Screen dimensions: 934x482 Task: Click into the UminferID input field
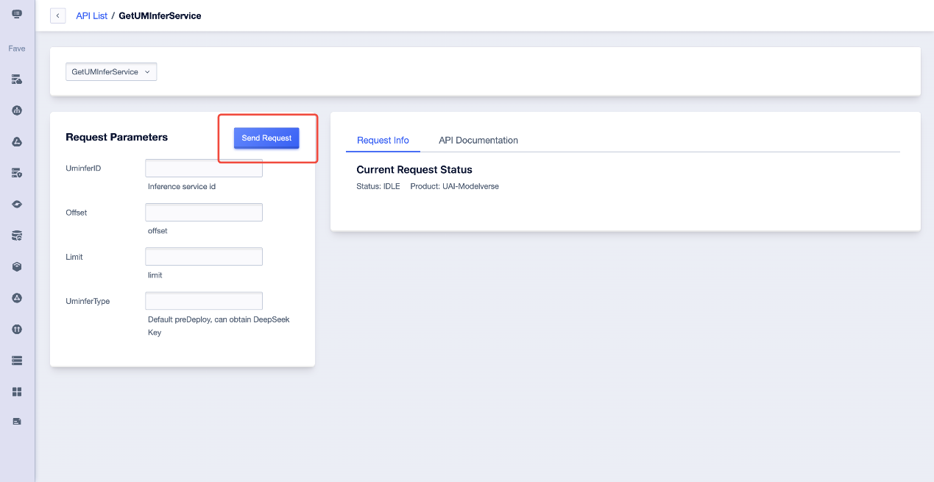[203, 168]
